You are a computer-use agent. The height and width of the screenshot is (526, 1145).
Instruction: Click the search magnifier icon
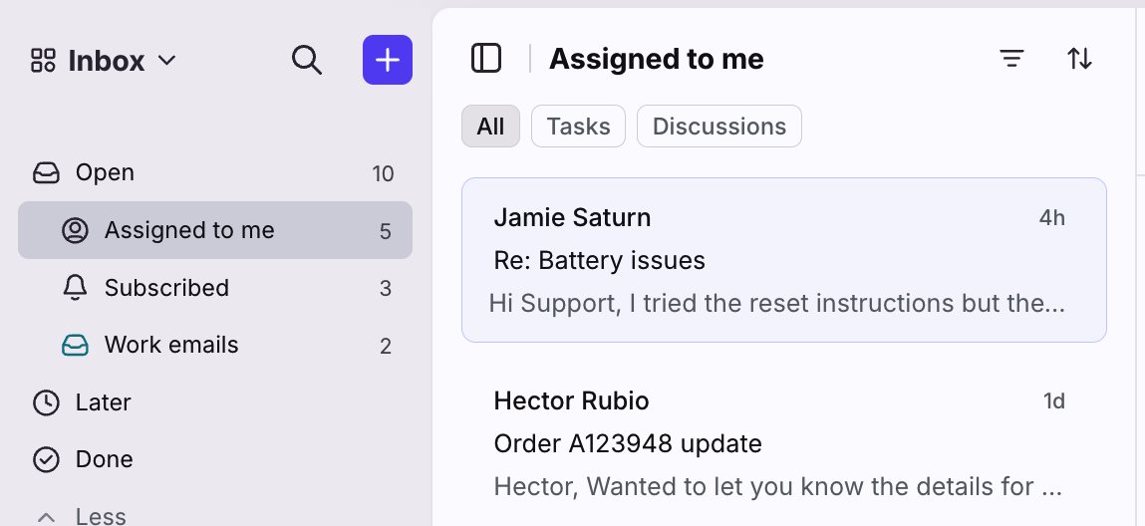point(307,60)
